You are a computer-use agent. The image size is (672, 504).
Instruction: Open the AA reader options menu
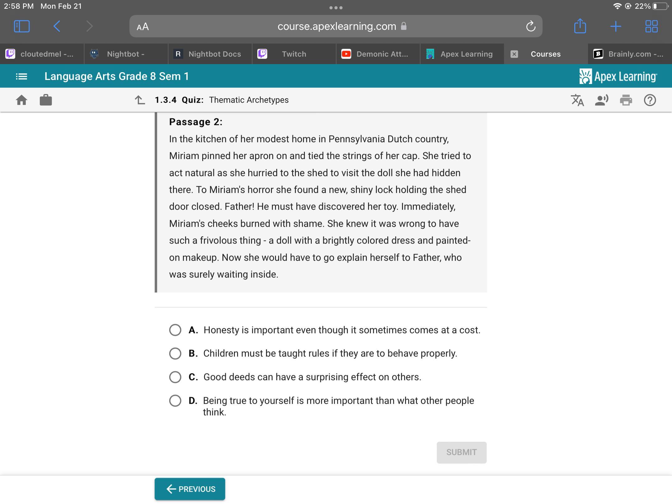pyautogui.click(x=143, y=27)
